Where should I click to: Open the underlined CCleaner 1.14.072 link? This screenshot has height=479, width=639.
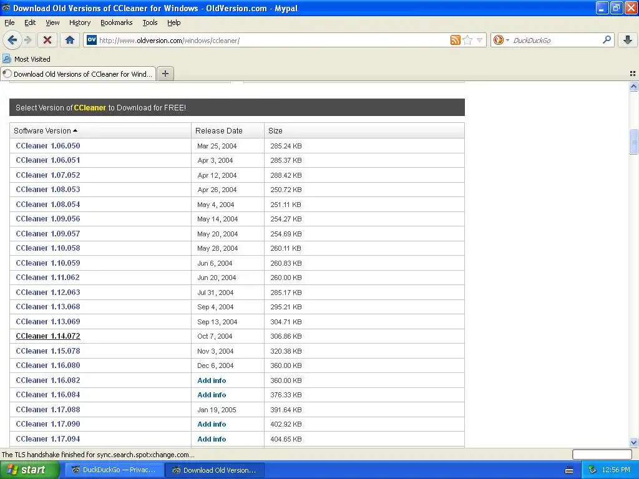[x=47, y=336]
